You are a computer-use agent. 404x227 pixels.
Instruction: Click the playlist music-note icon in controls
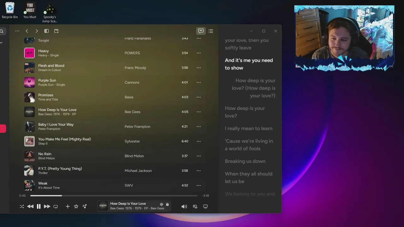(x=85, y=207)
